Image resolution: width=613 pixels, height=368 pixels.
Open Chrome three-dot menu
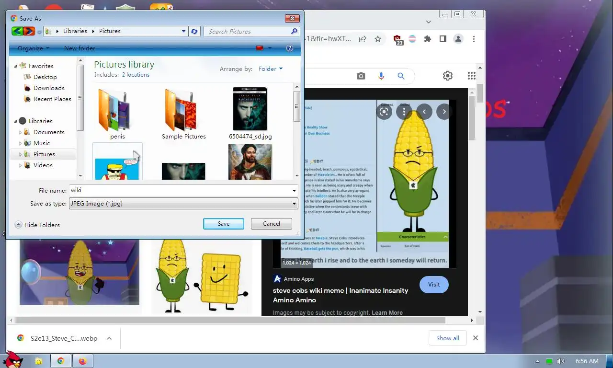click(x=474, y=39)
